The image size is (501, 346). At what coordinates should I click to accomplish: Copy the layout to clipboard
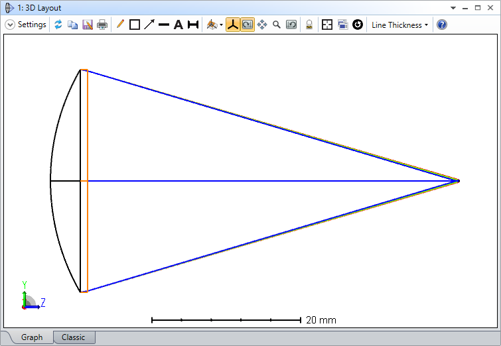click(72, 25)
